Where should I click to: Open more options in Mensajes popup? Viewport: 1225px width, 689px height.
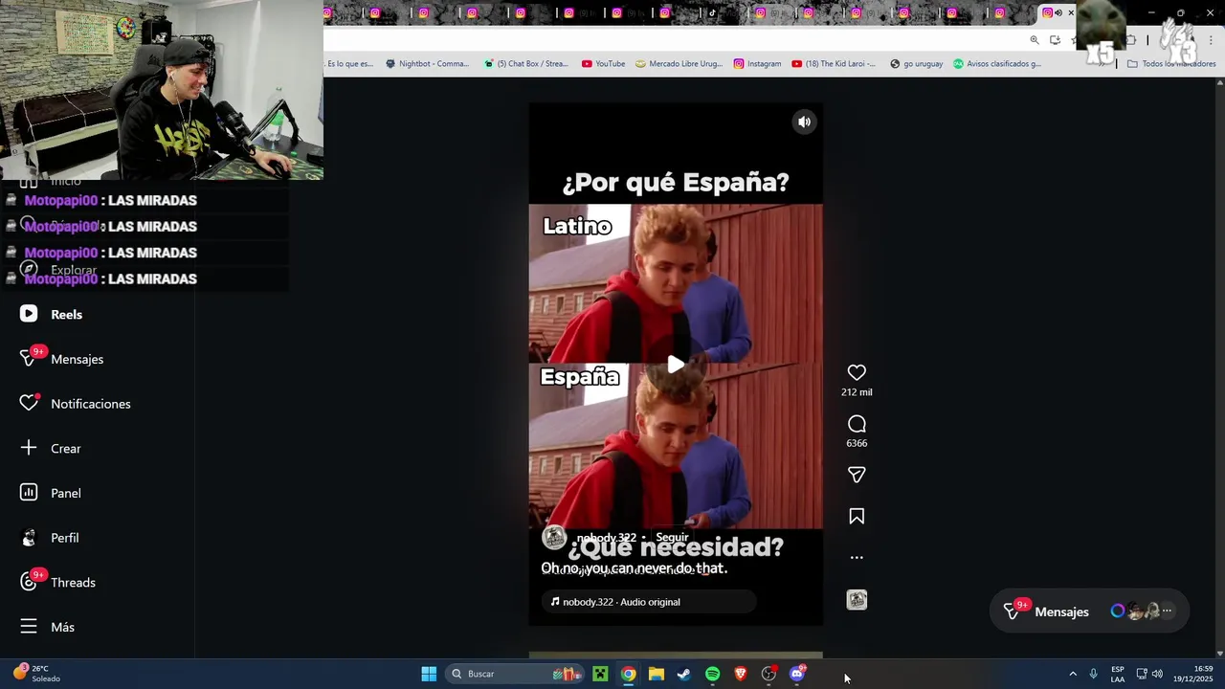(x=1167, y=611)
